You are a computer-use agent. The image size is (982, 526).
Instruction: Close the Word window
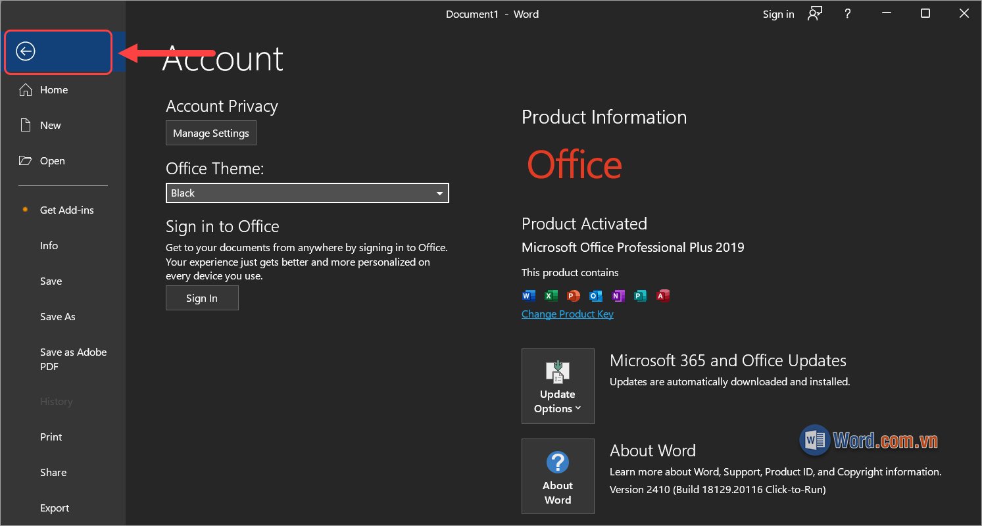[x=964, y=14]
